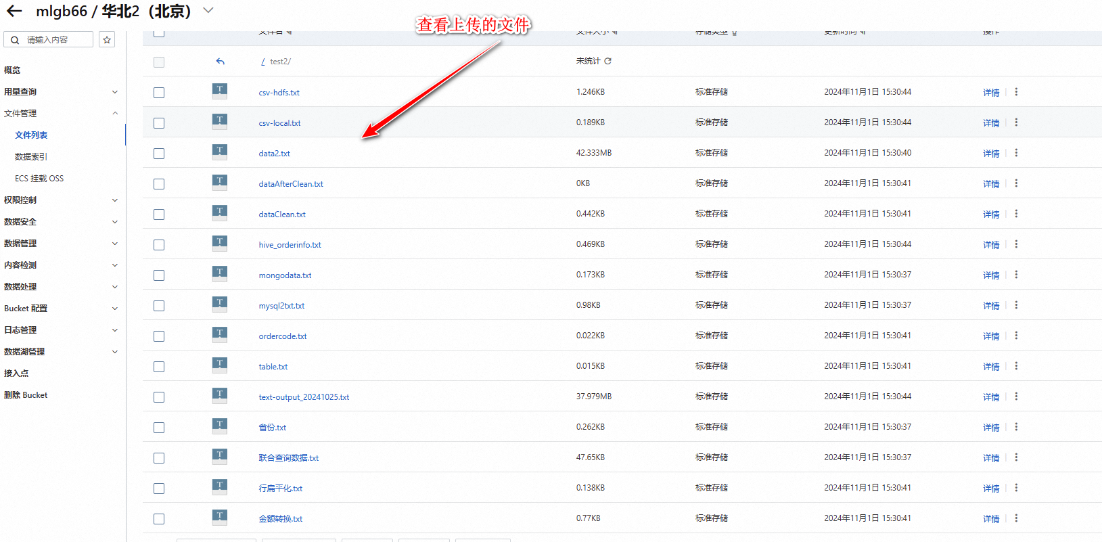This screenshot has height=542, width=1102.
Task: Select 删除 Bucket in the sidebar
Action: click(x=26, y=395)
